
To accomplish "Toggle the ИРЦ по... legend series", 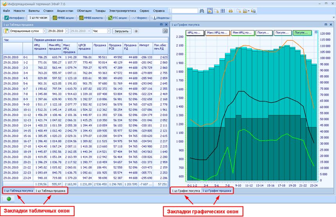I will pos(195,33).
